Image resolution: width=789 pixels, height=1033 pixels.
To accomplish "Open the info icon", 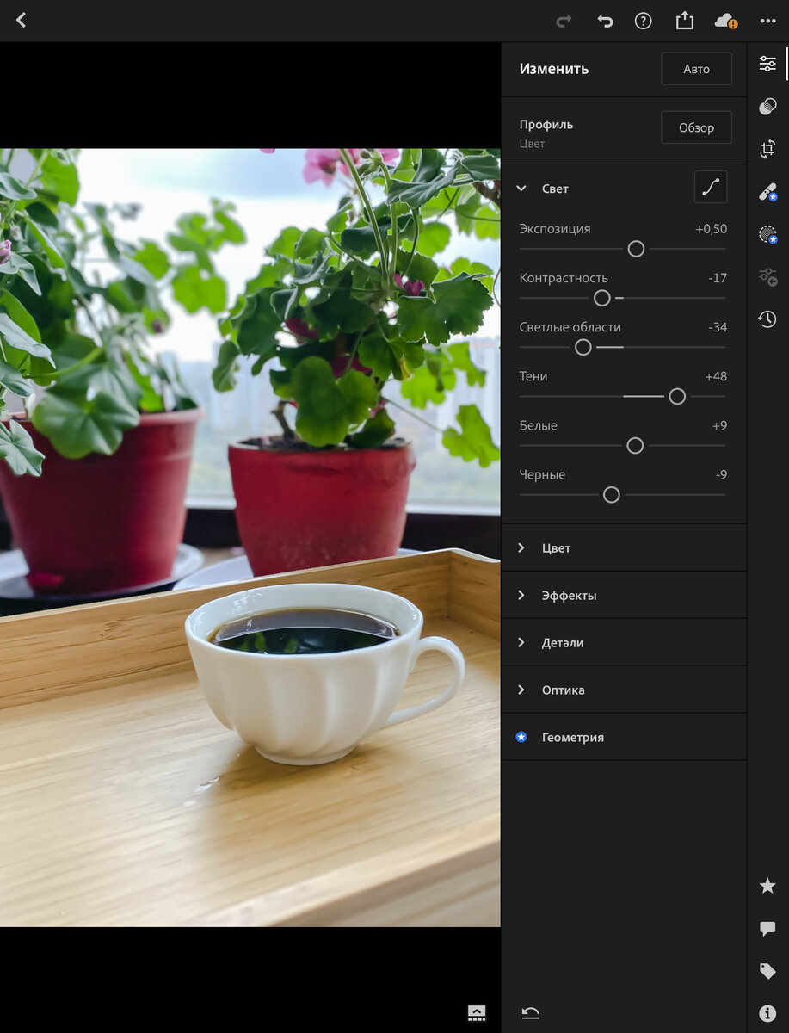I will click(x=767, y=1013).
